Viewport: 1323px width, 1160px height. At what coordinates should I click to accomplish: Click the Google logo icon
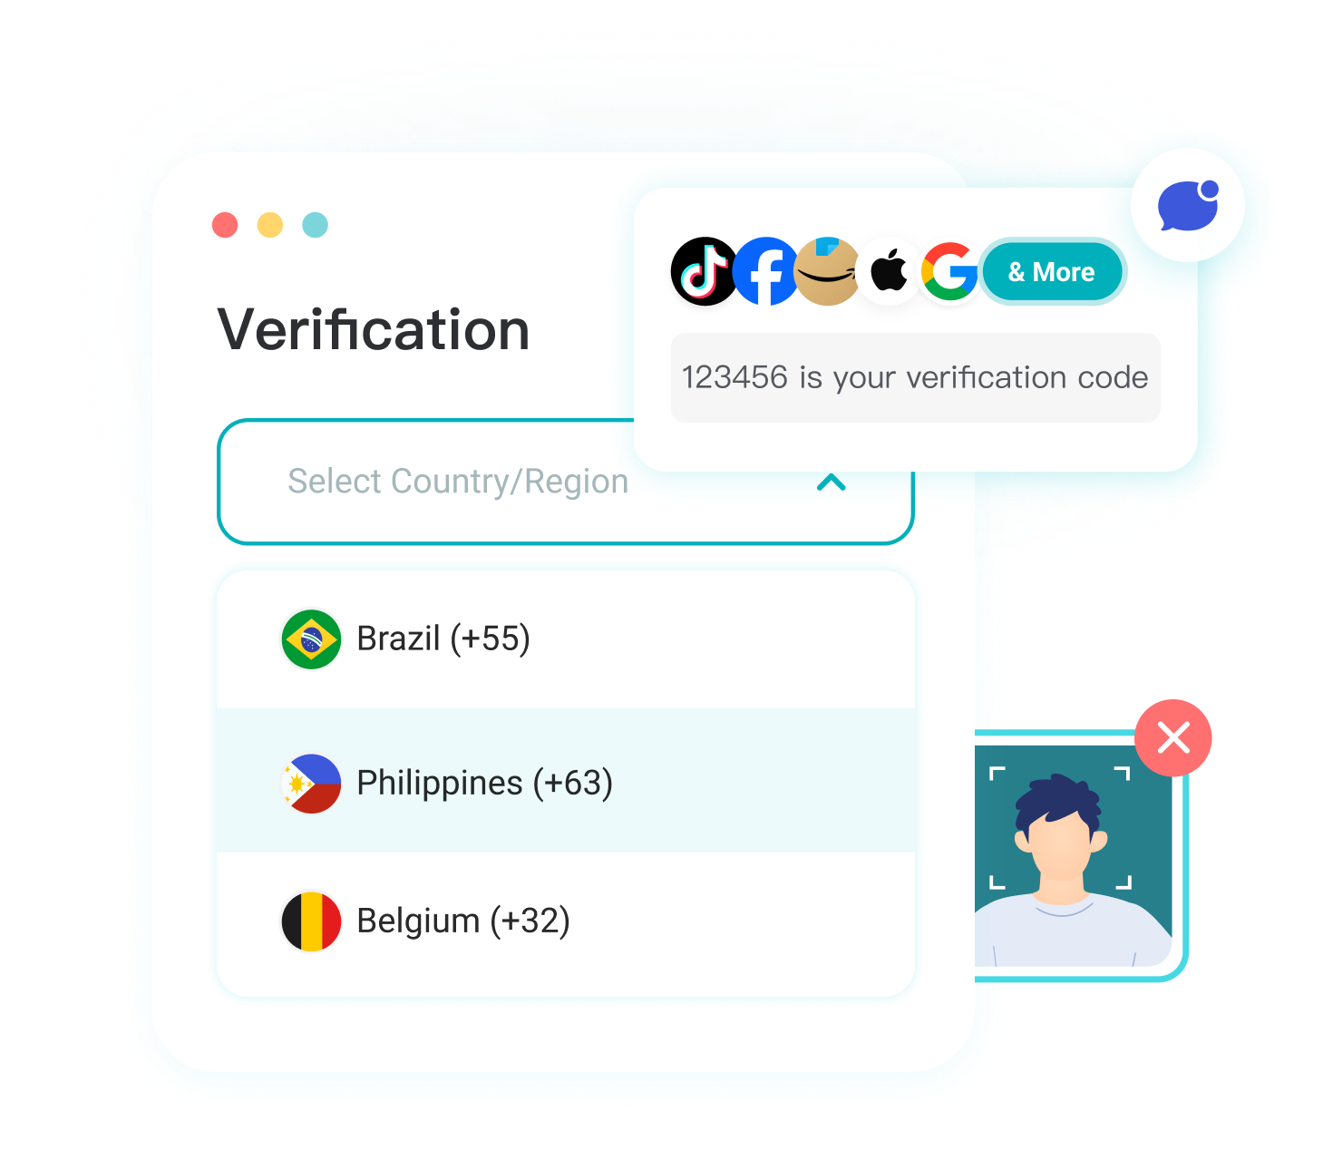[x=949, y=271]
